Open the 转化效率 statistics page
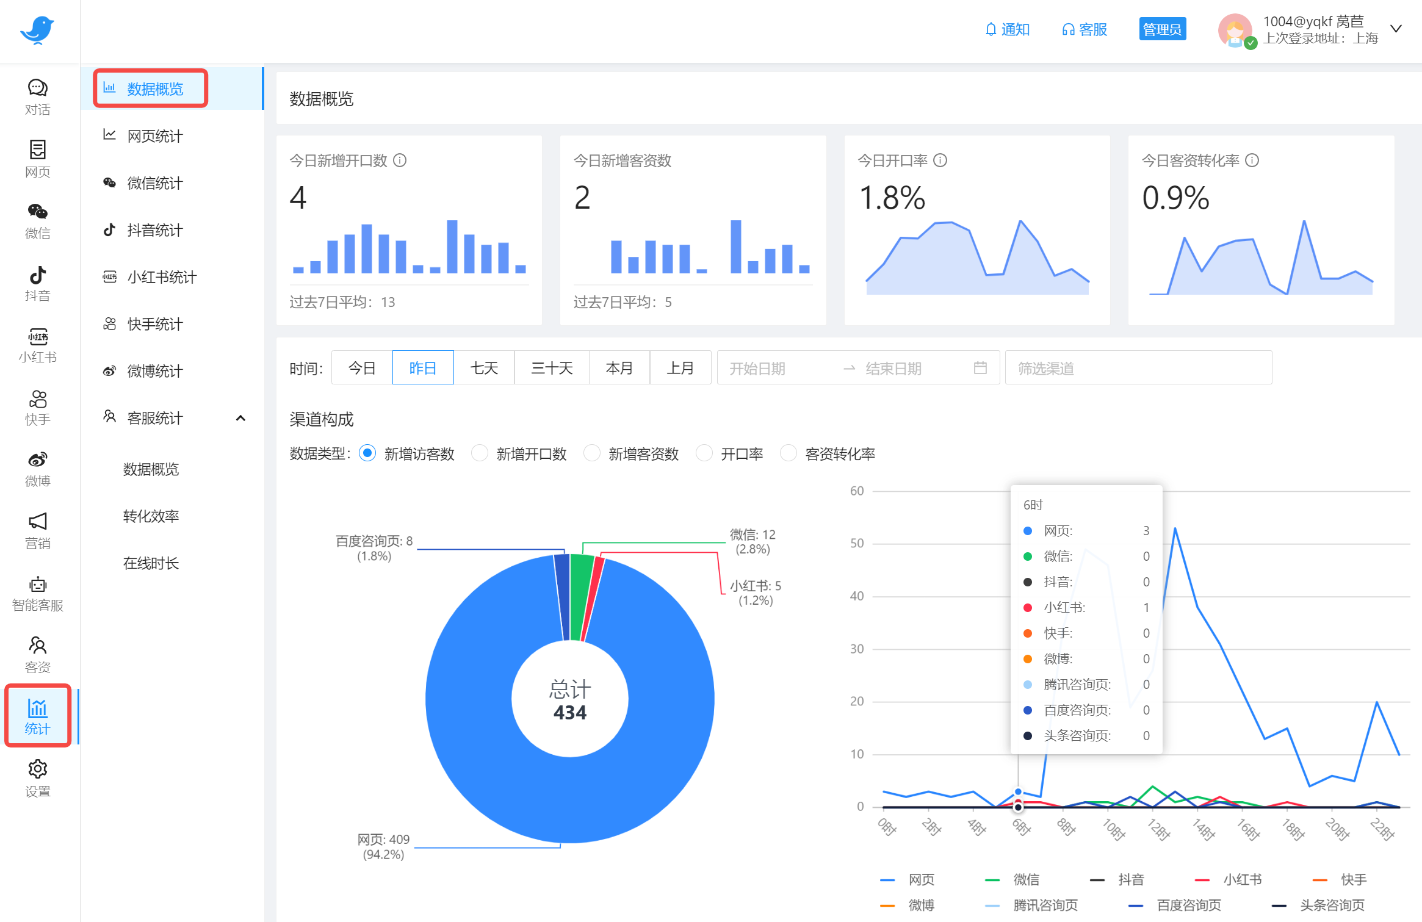This screenshot has height=922, width=1422. (x=150, y=516)
